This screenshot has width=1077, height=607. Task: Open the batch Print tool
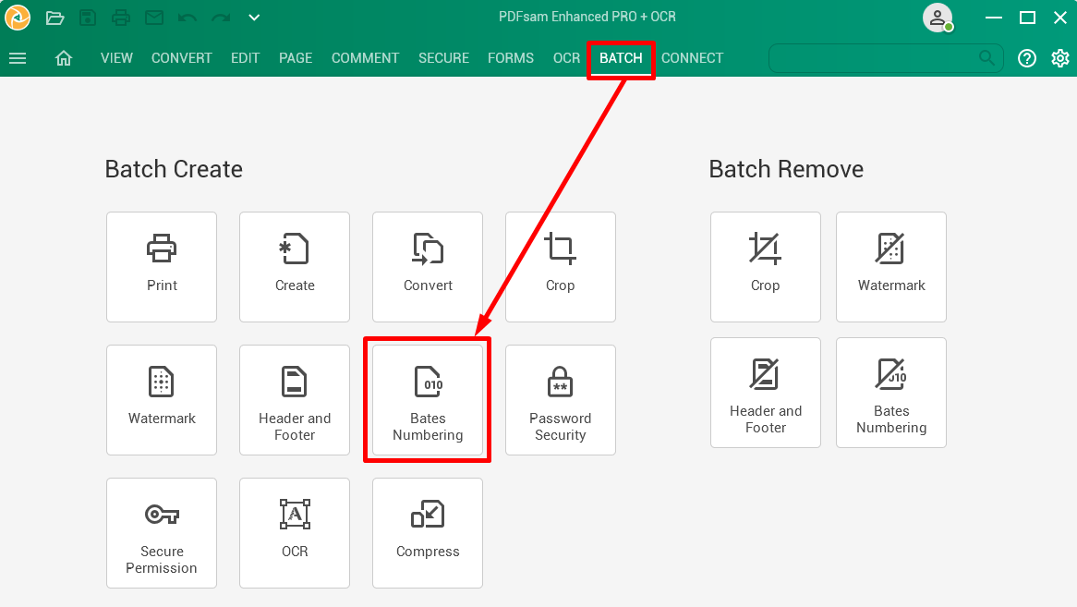coord(162,267)
